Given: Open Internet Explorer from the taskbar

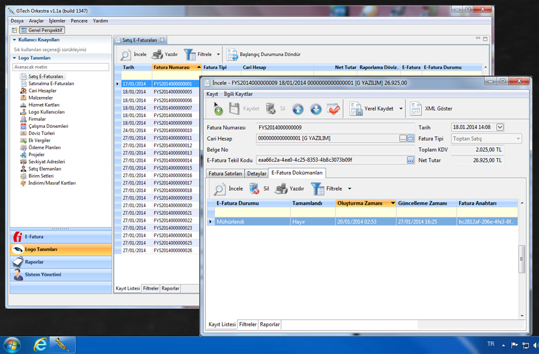Looking at the screenshot, I should (40, 345).
